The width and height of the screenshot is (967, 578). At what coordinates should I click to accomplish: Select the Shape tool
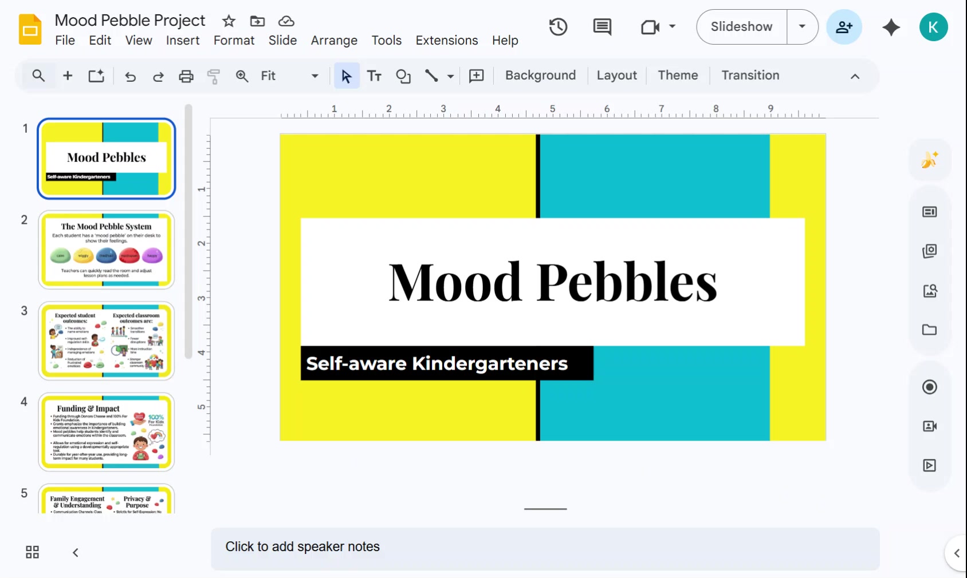403,76
